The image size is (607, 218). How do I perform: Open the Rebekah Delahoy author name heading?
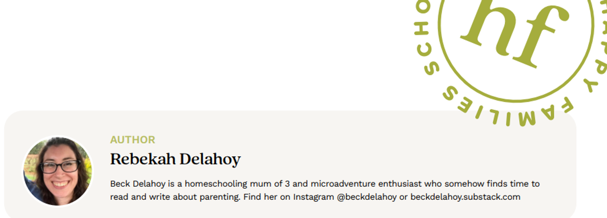[175, 159]
